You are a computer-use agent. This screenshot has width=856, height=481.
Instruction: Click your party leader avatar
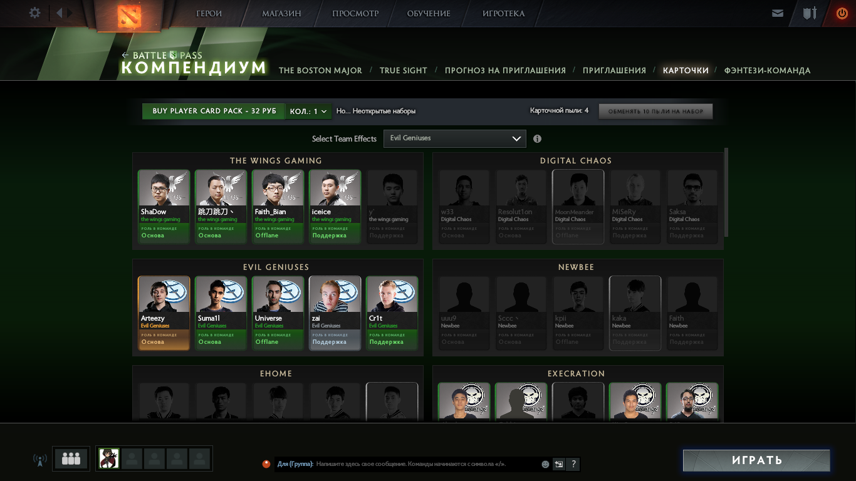[109, 458]
